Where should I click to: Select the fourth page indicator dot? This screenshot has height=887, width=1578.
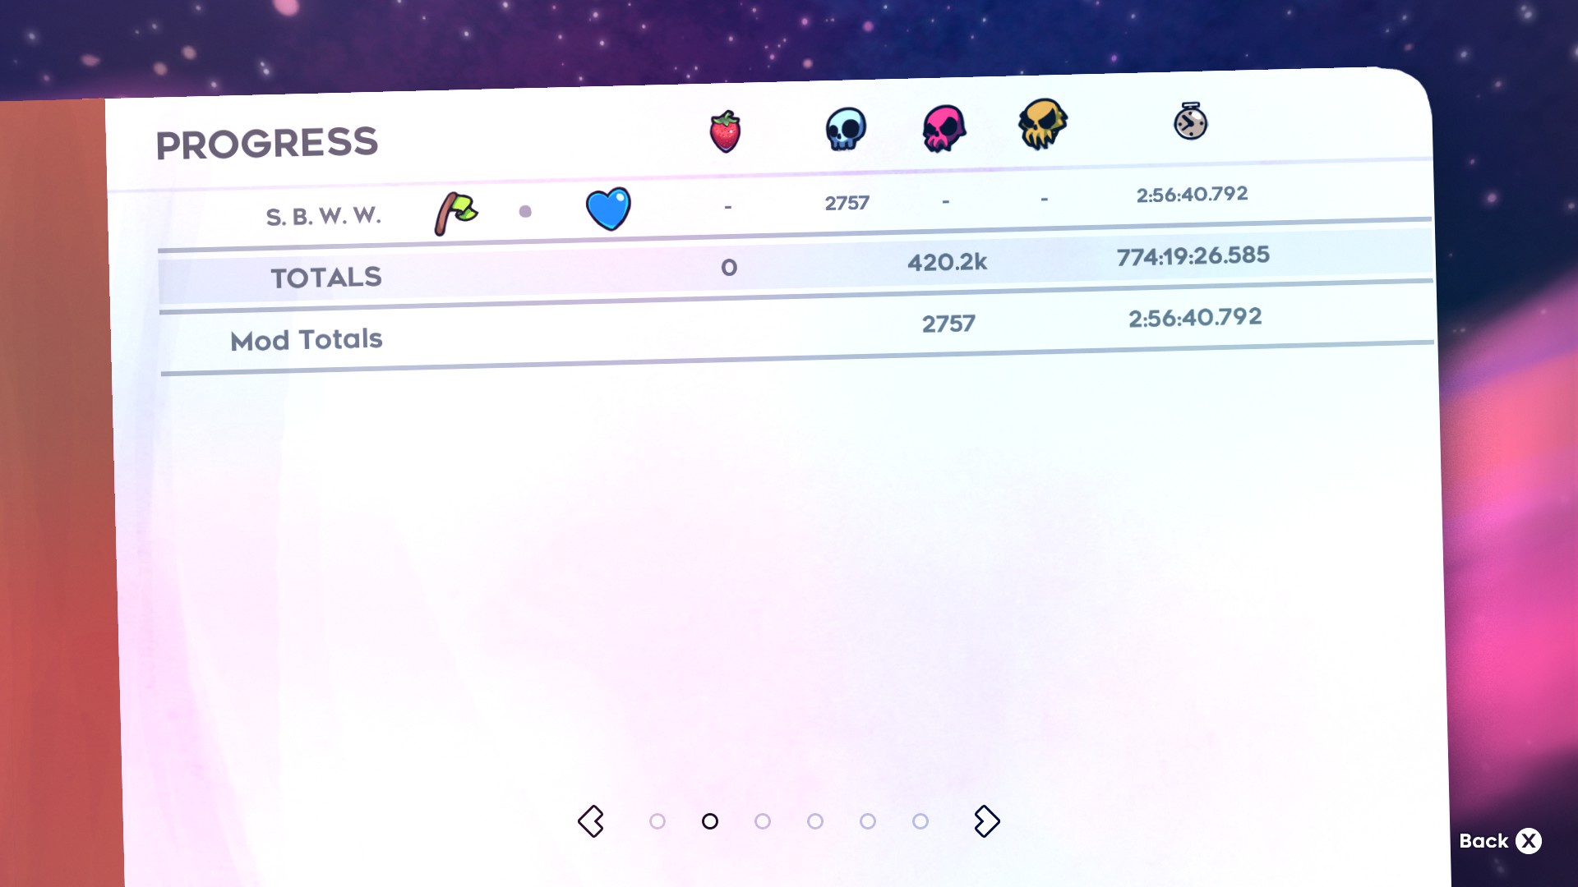tap(815, 821)
